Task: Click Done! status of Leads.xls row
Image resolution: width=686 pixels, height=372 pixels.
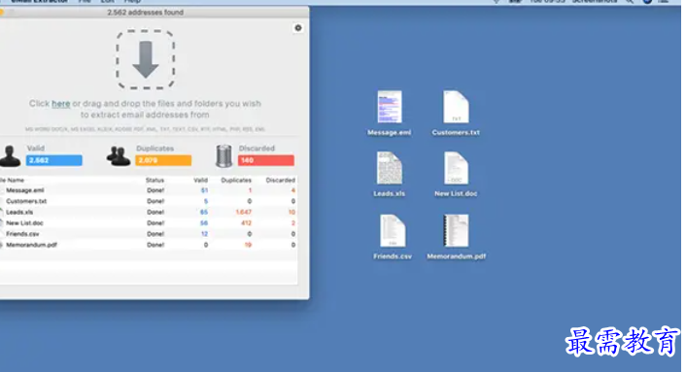Action: (155, 212)
